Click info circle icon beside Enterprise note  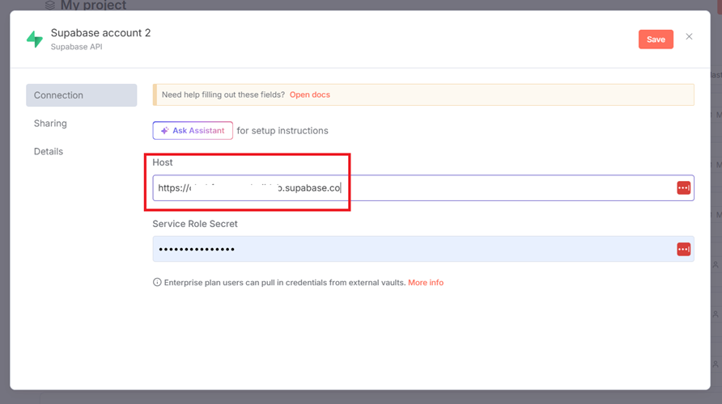point(157,283)
